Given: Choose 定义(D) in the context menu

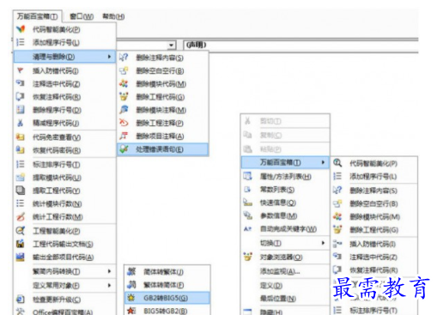Looking at the screenshot, I should (x=285, y=285).
